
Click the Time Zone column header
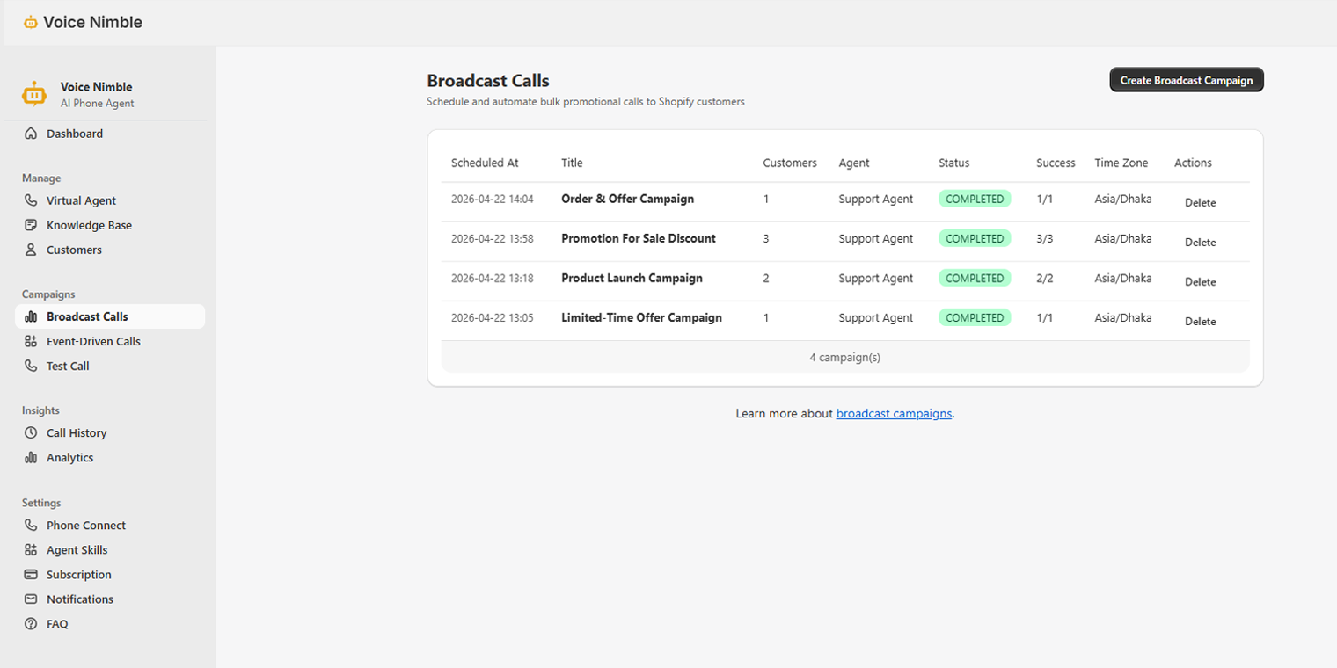[1121, 163]
